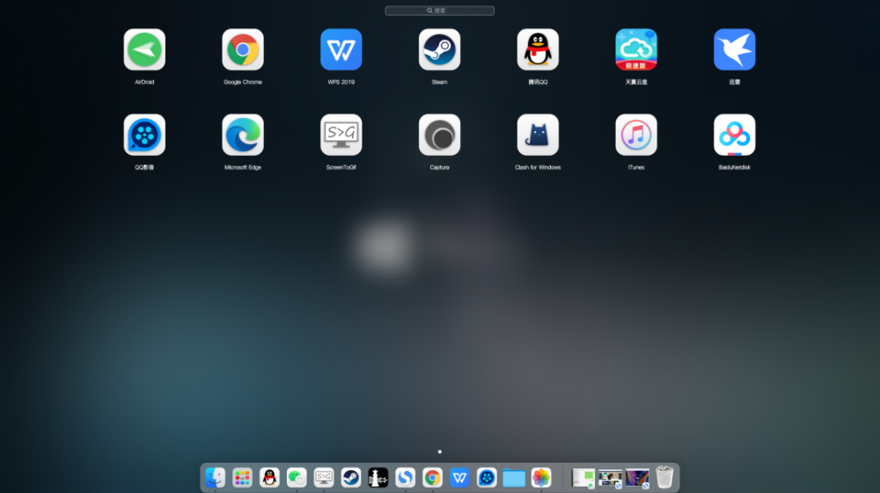Open QQ影音 player in the app grid
Screen dimensions: 880x493
tap(144, 135)
